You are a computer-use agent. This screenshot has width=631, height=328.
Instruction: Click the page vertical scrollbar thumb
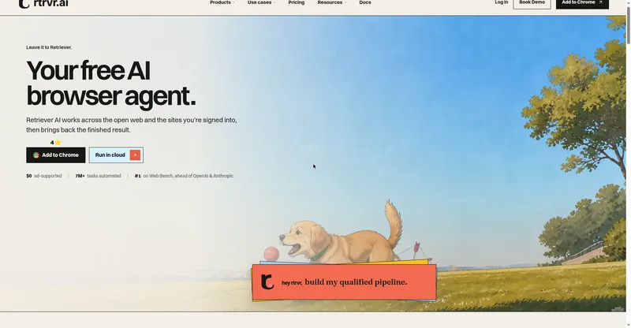pos(628,24)
